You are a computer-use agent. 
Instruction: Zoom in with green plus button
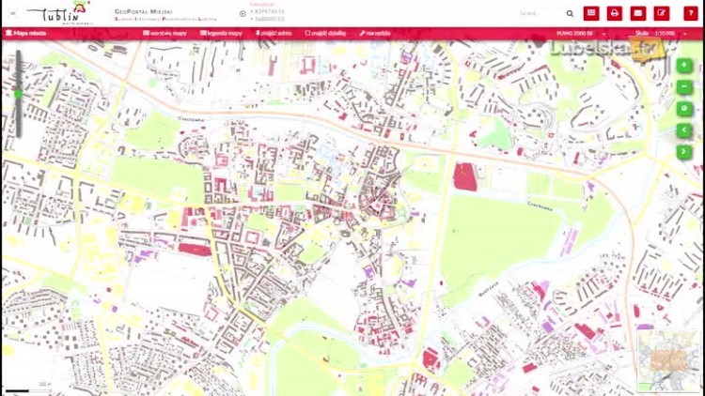click(x=684, y=66)
